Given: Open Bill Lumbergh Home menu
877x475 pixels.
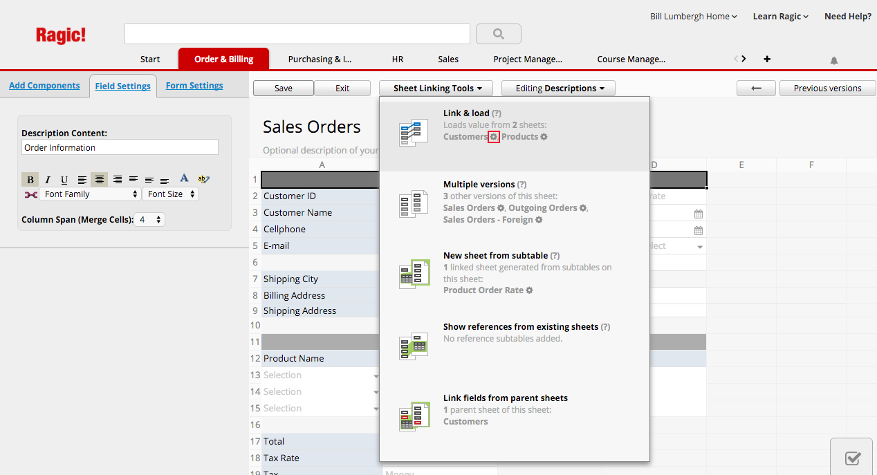Looking at the screenshot, I should pyautogui.click(x=694, y=16).
